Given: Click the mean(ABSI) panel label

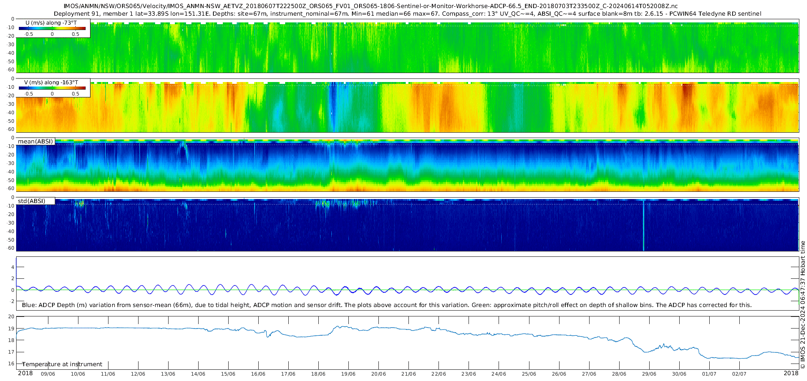Looking at the screenshot, I should pos(35,142).
